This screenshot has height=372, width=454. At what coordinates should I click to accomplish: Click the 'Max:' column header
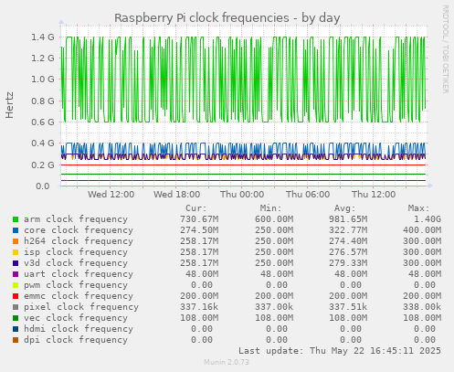[x=419, y=208]
